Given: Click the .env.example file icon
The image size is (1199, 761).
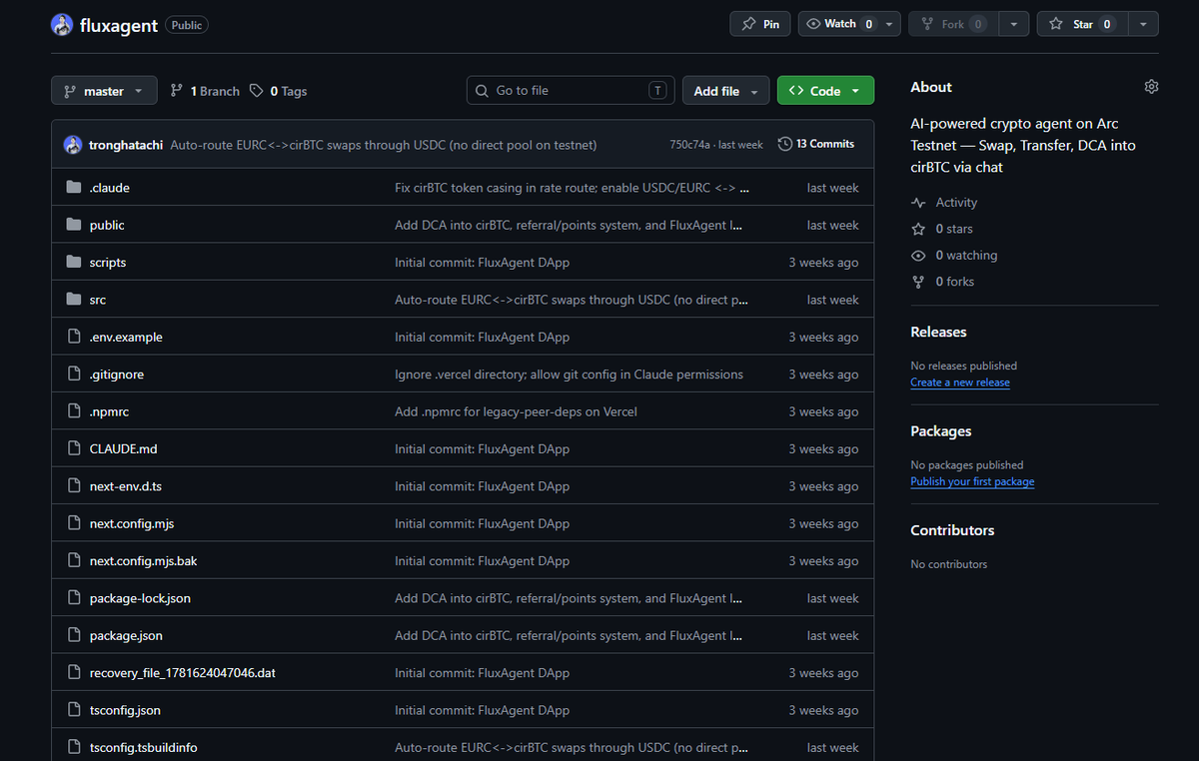Looking at the screenshot, I should tap(73, 337).
